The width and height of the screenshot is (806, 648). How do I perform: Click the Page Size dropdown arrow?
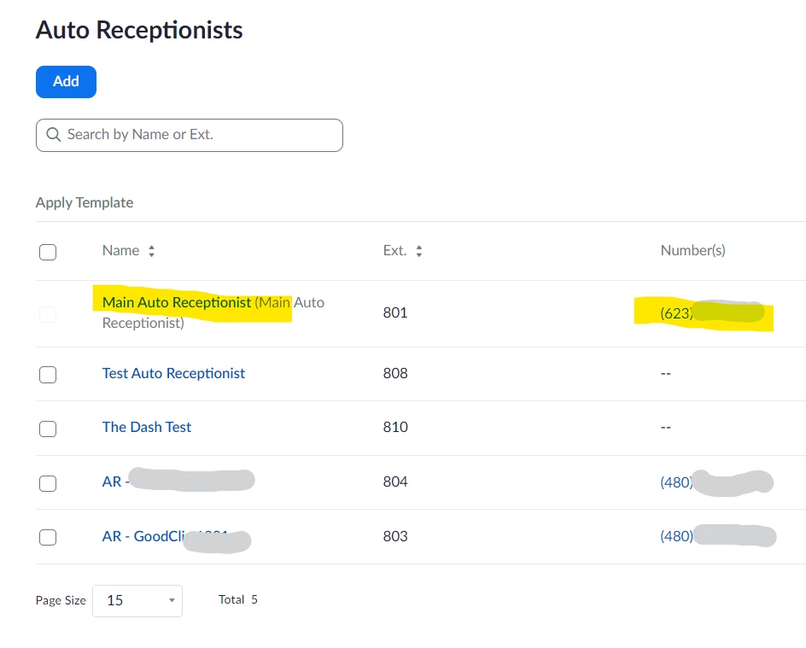(x=172, y=600)
